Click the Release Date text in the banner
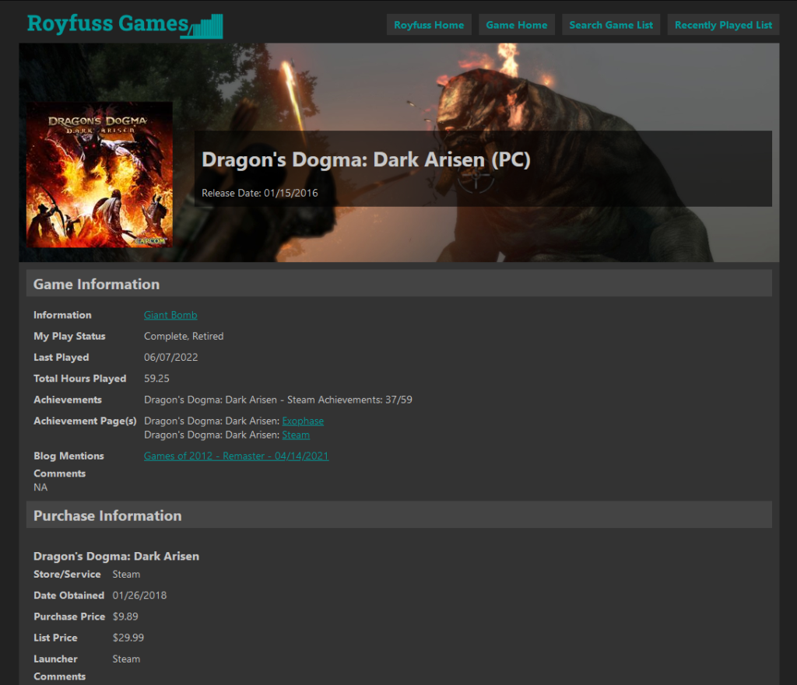797x685 pixels. coord(259,193)
